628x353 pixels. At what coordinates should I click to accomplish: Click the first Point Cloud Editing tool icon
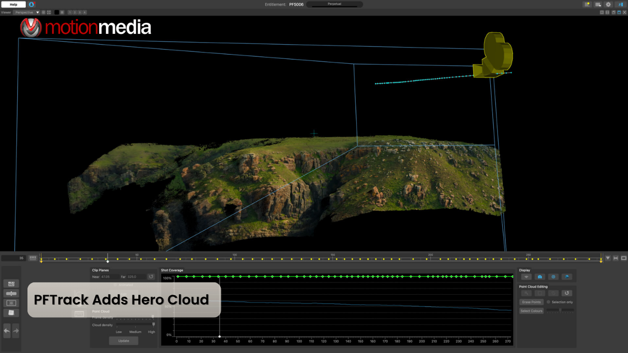[x=526, y=293]
